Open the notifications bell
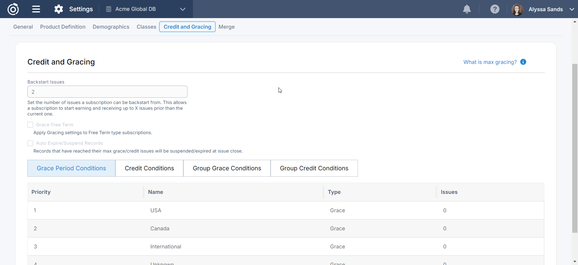This screenshot has width=578, height=265. click(467, 9)
